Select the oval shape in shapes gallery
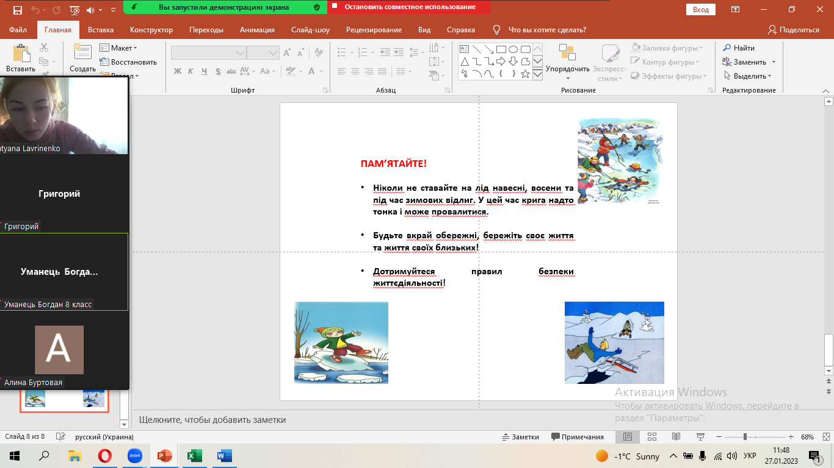 click(513, 49)
